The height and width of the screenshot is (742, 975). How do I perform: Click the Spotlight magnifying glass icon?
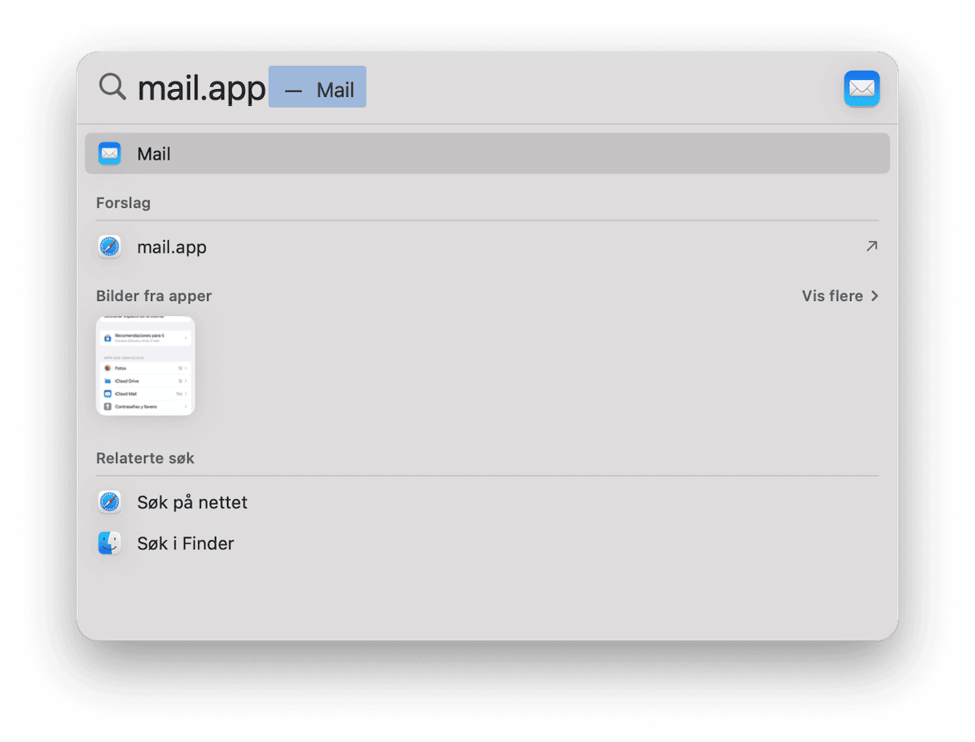(112, 87)
